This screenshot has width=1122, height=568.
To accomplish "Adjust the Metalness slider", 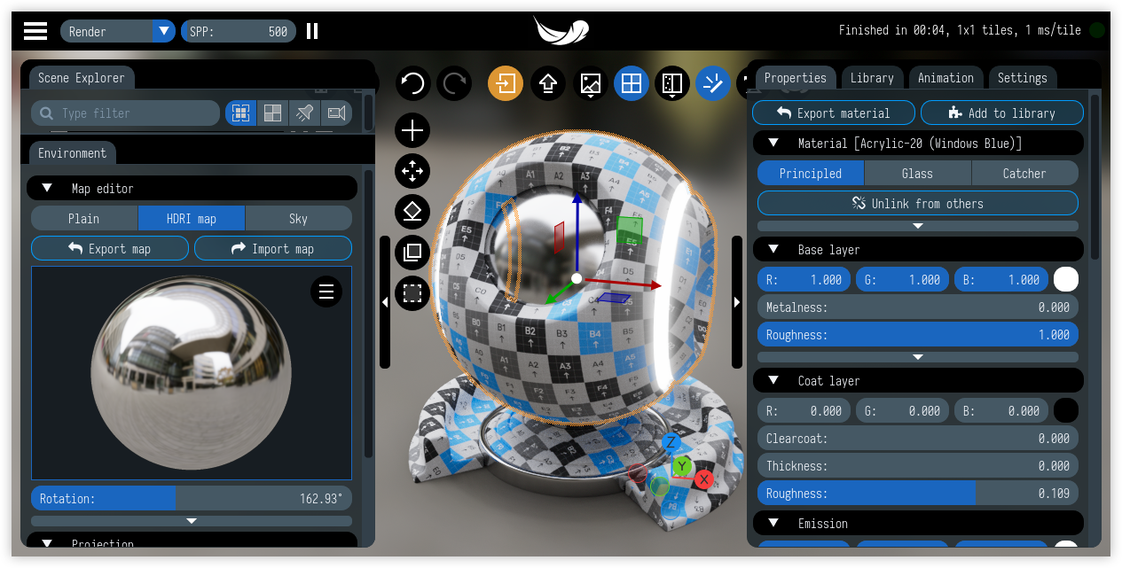I will (x=918, y=307).
